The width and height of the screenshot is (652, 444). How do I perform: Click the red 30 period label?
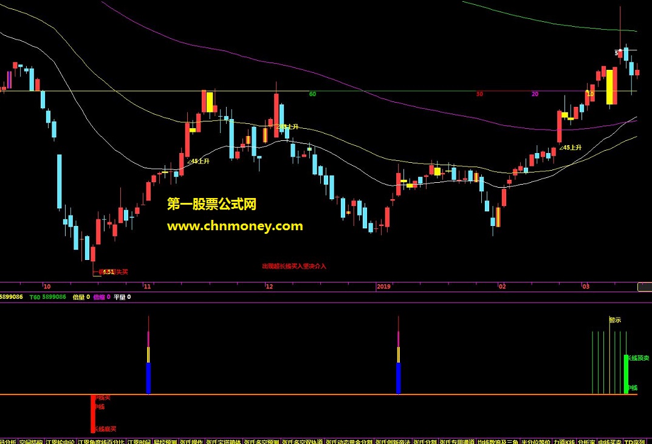[x=479, y=94]
